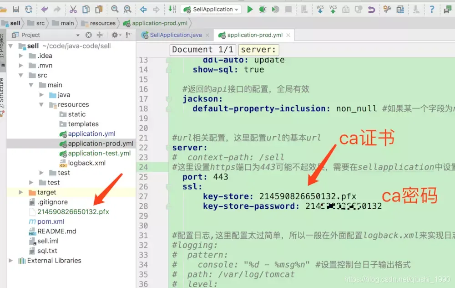Debug SellApplication with the bug icon
This screenshot has height=288, width=455.
[x=263, y=9]
